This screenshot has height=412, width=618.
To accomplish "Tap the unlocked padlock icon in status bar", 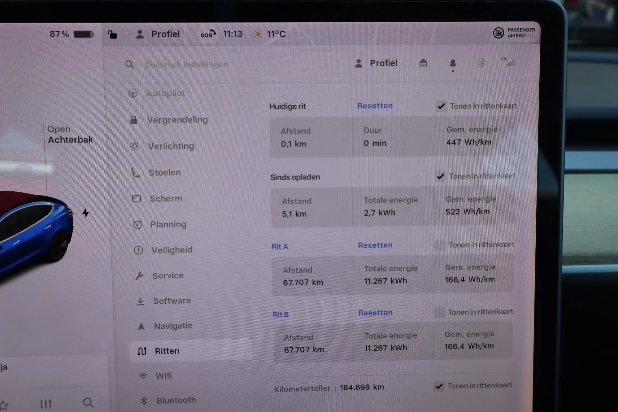I will tap(112, 35).
